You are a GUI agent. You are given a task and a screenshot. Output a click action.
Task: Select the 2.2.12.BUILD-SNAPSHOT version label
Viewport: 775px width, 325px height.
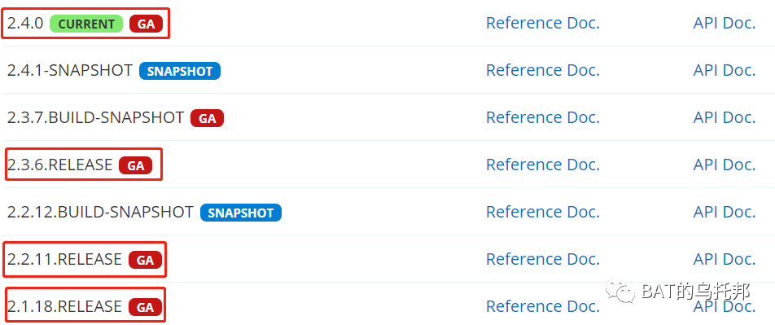[100, 212]
